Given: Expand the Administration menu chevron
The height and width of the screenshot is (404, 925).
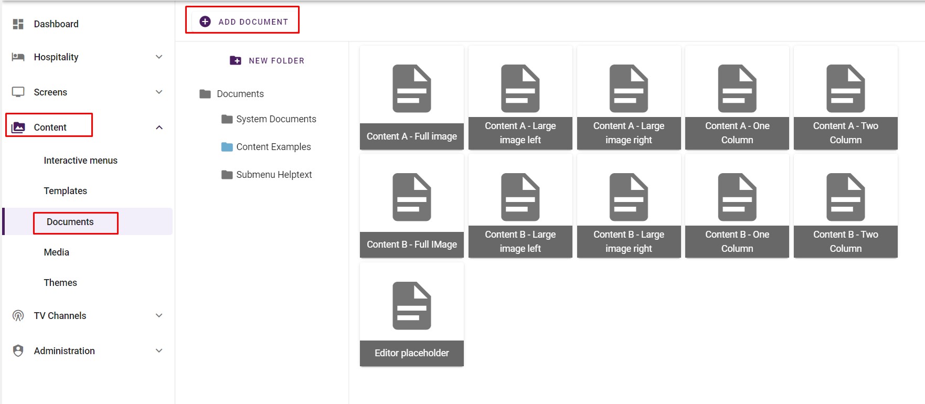Looking at the screenshot, I should pyautogui.click(x=159, y=350).
